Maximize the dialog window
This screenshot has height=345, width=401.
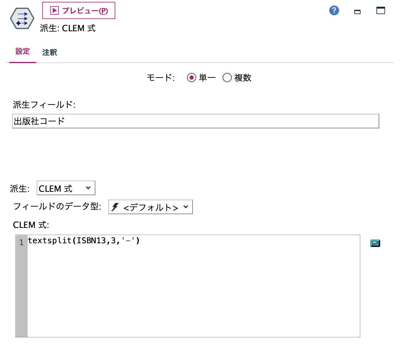(x=381, y=10)
